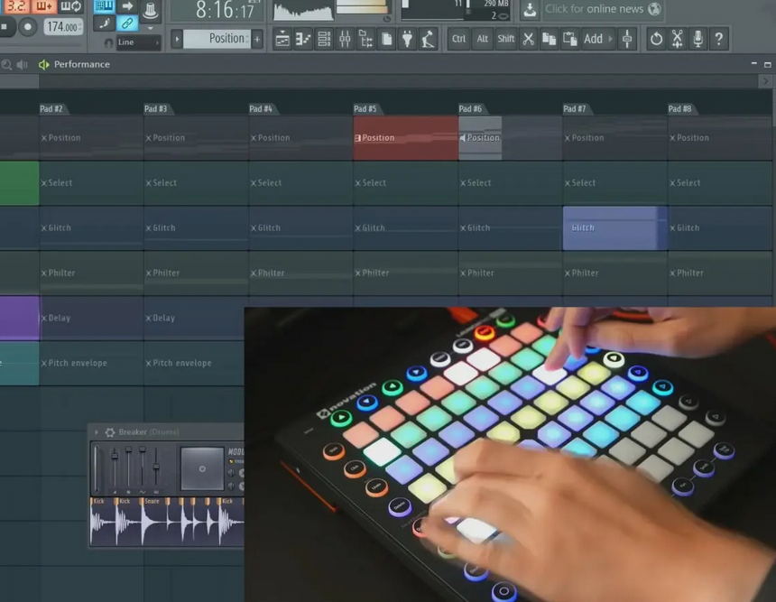Click the green play icon beside Performance

pyautogui.click(x=44, y=64)
